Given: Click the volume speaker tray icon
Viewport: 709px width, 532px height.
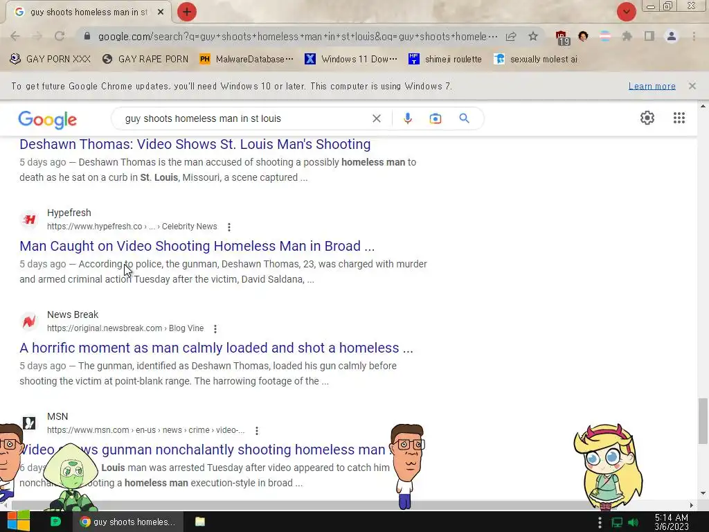Looking at the screenshot, I should [x=634, y=522].
